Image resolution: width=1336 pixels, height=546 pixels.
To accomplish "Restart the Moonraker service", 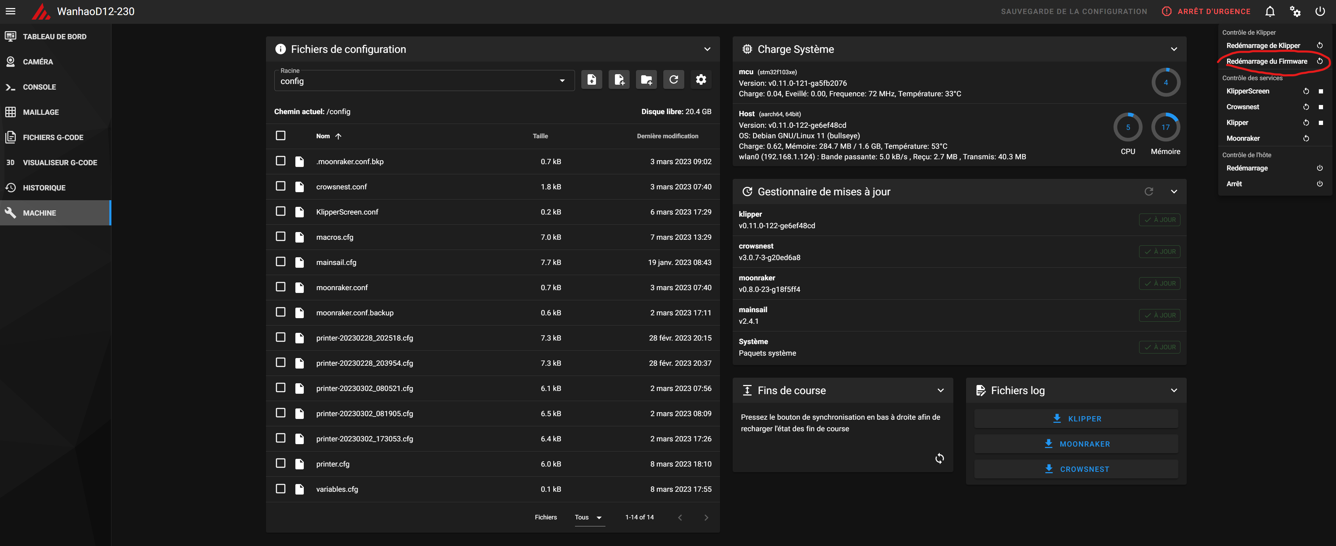I will [1306, 138].
